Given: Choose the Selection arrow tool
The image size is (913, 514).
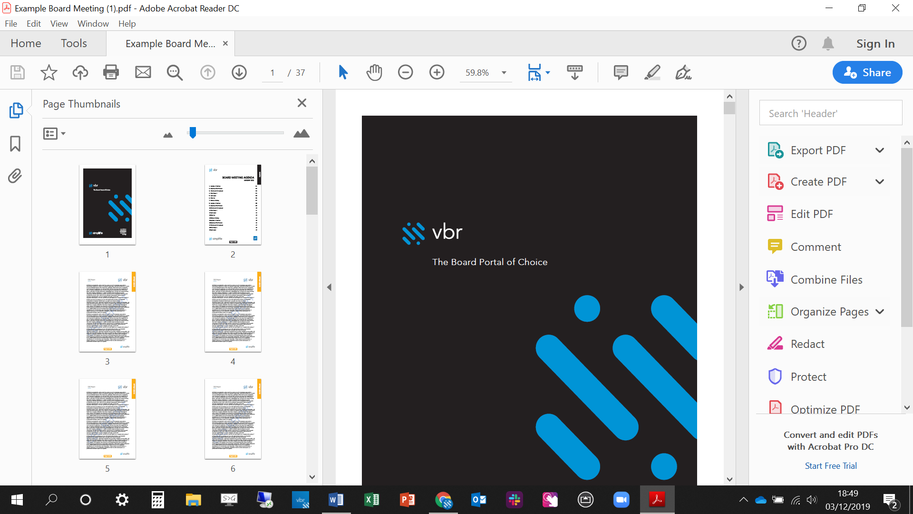Looking at the screenshot, I should point(343,72).
